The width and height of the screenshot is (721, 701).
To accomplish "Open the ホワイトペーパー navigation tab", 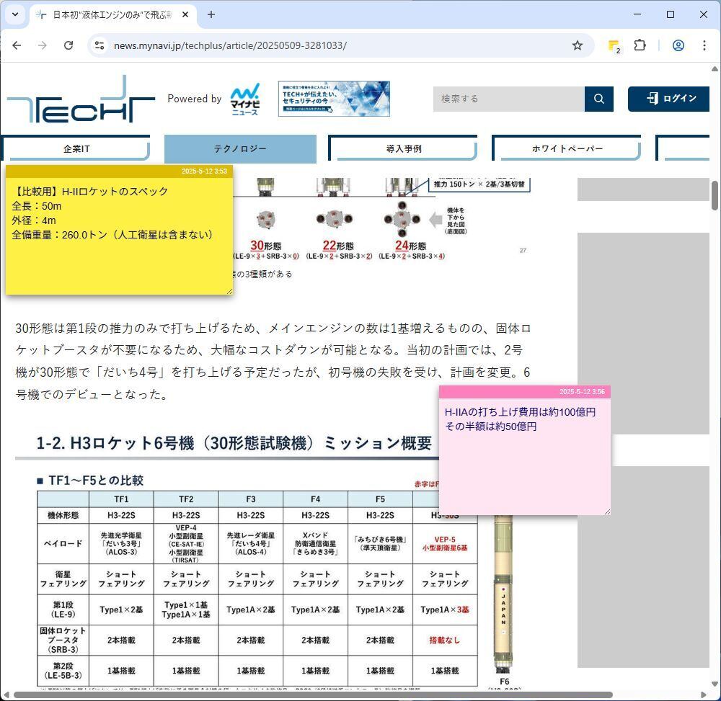I will [x=567, y=148].
